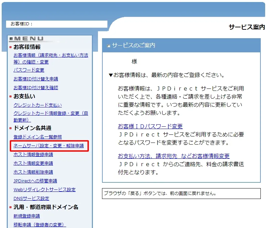Viewport: 278px width, 228px height.
Task: Open ホスト情報登録申請 link
Action: pyautogui.click(x=33, y=154)
